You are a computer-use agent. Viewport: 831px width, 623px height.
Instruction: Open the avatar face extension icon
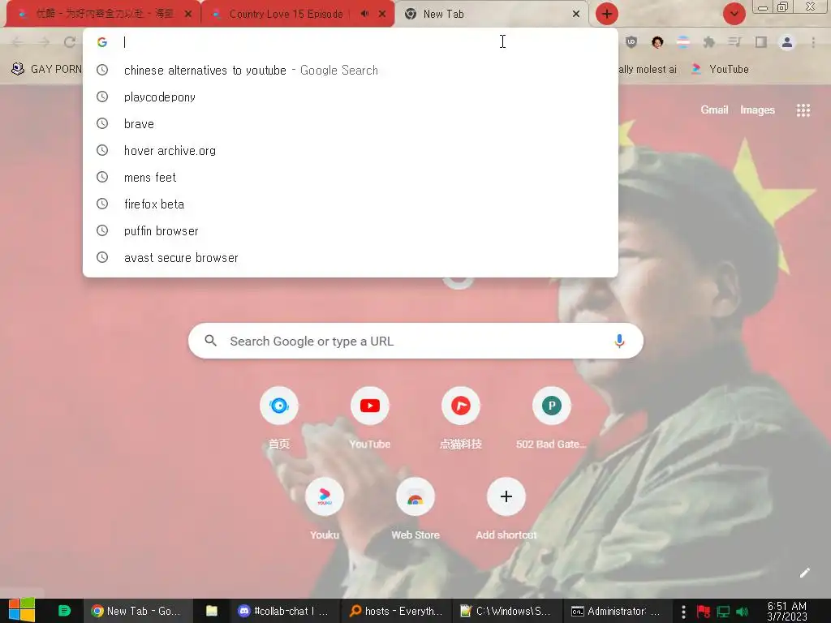pos(657,42)
